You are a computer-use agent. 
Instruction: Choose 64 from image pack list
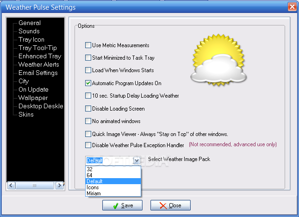pyautogui.click(x=113, y=175)
